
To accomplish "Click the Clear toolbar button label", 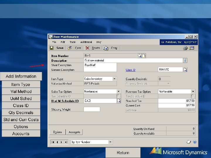I will click(x=78, y=48).
